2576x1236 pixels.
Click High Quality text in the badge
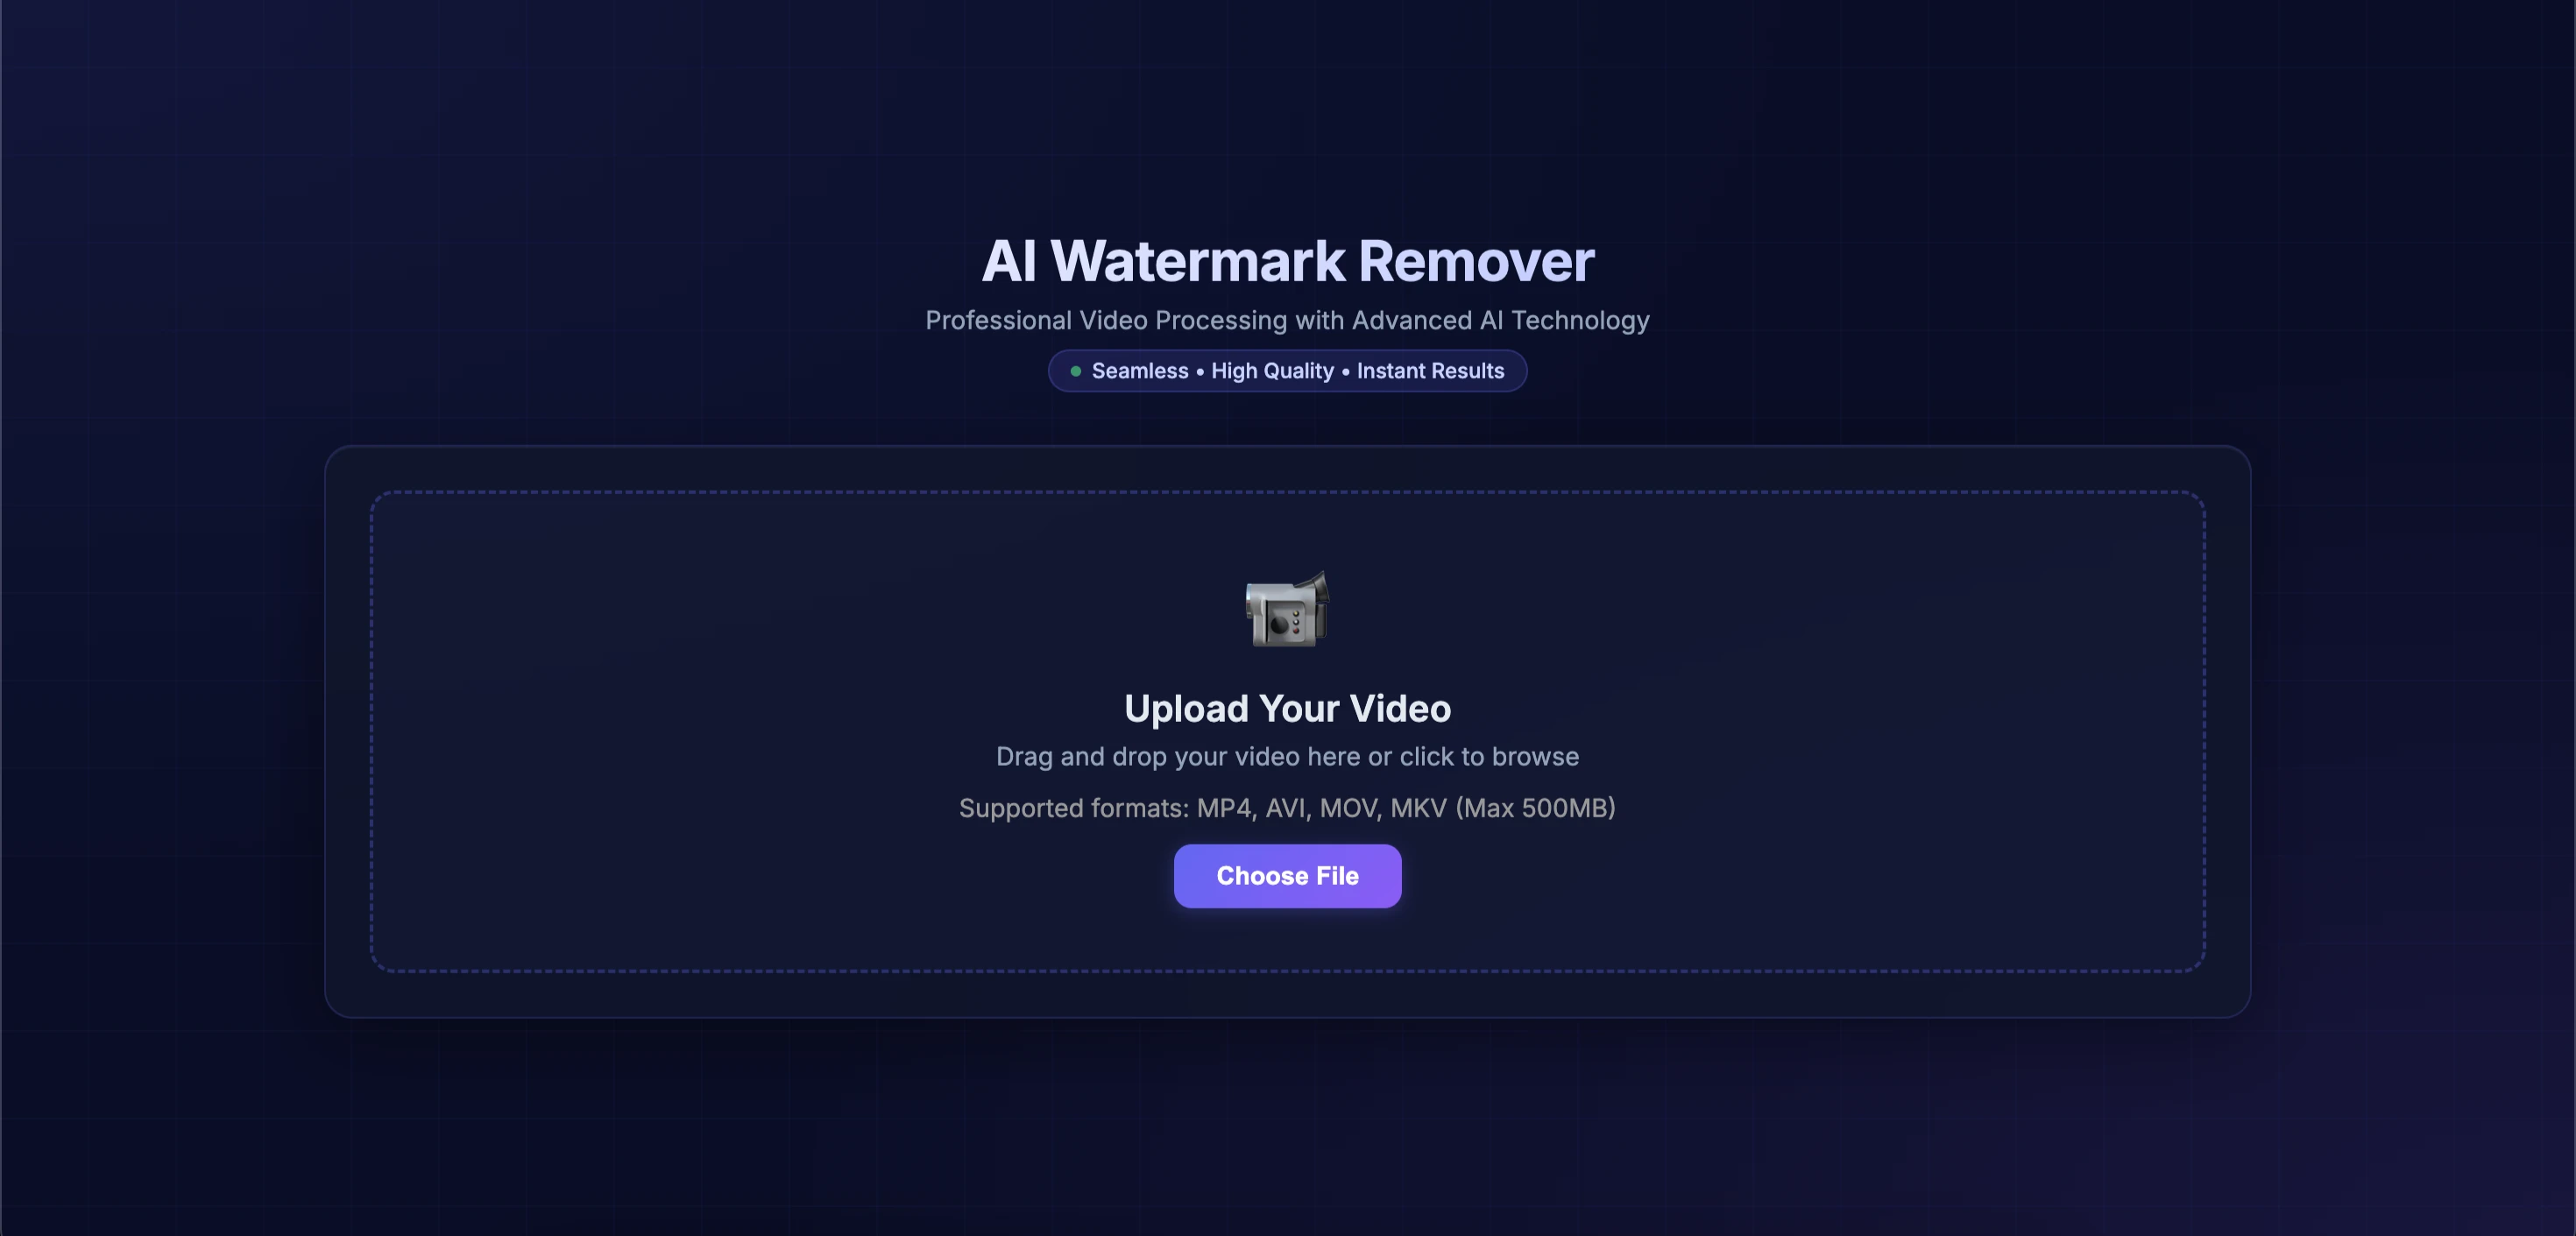pyautogui.click(x=1272, y=371)
